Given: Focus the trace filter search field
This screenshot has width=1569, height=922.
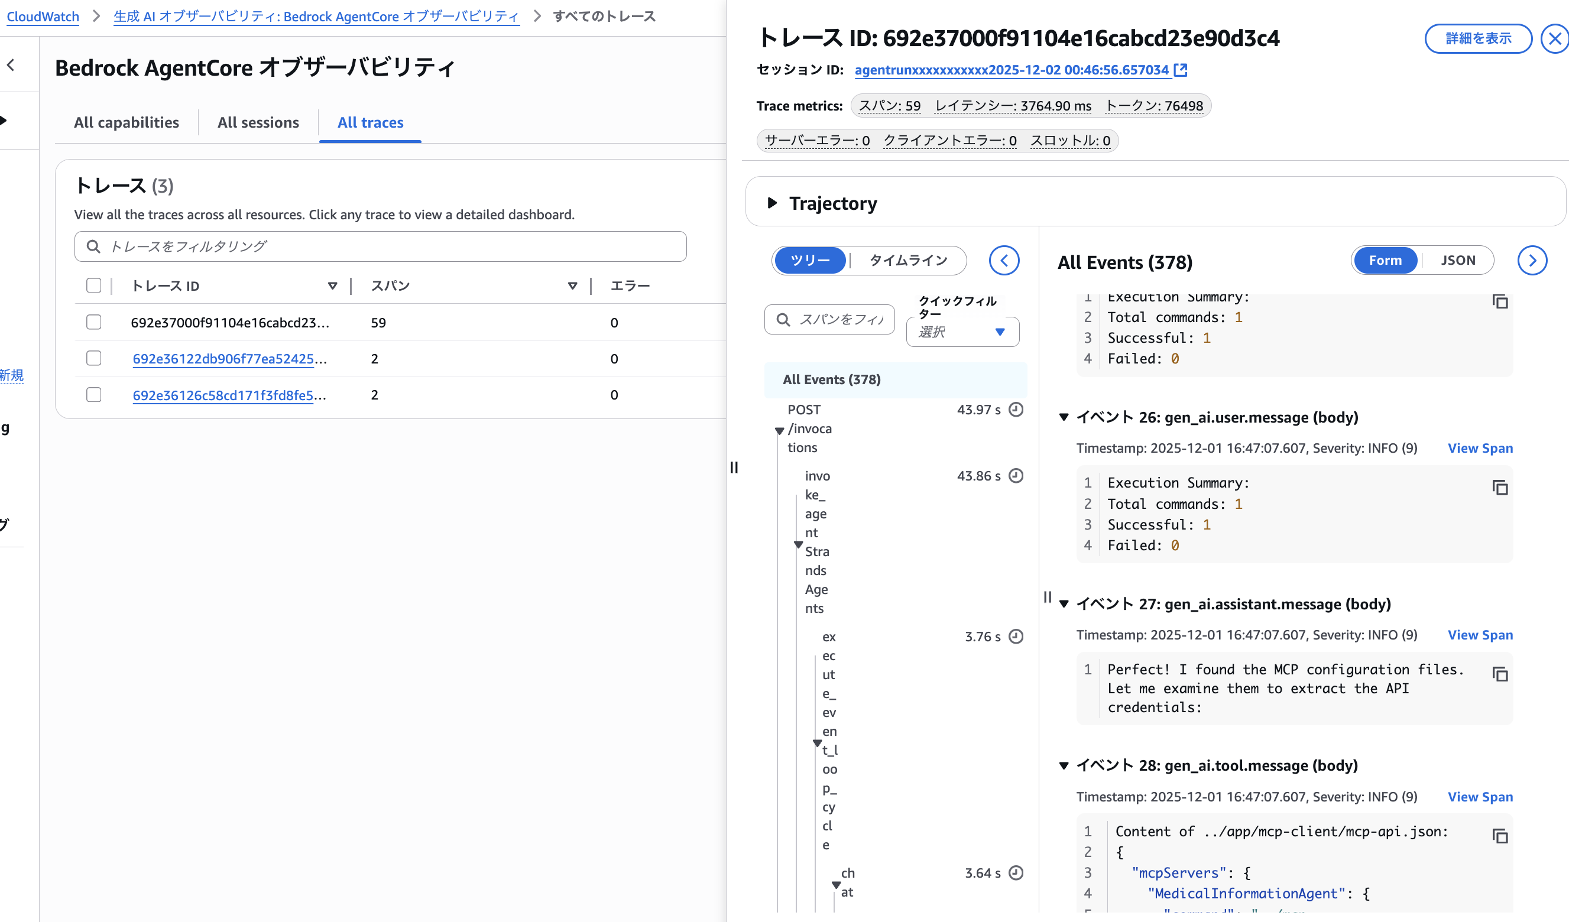Looking at the screenshot, I should 380,246.
